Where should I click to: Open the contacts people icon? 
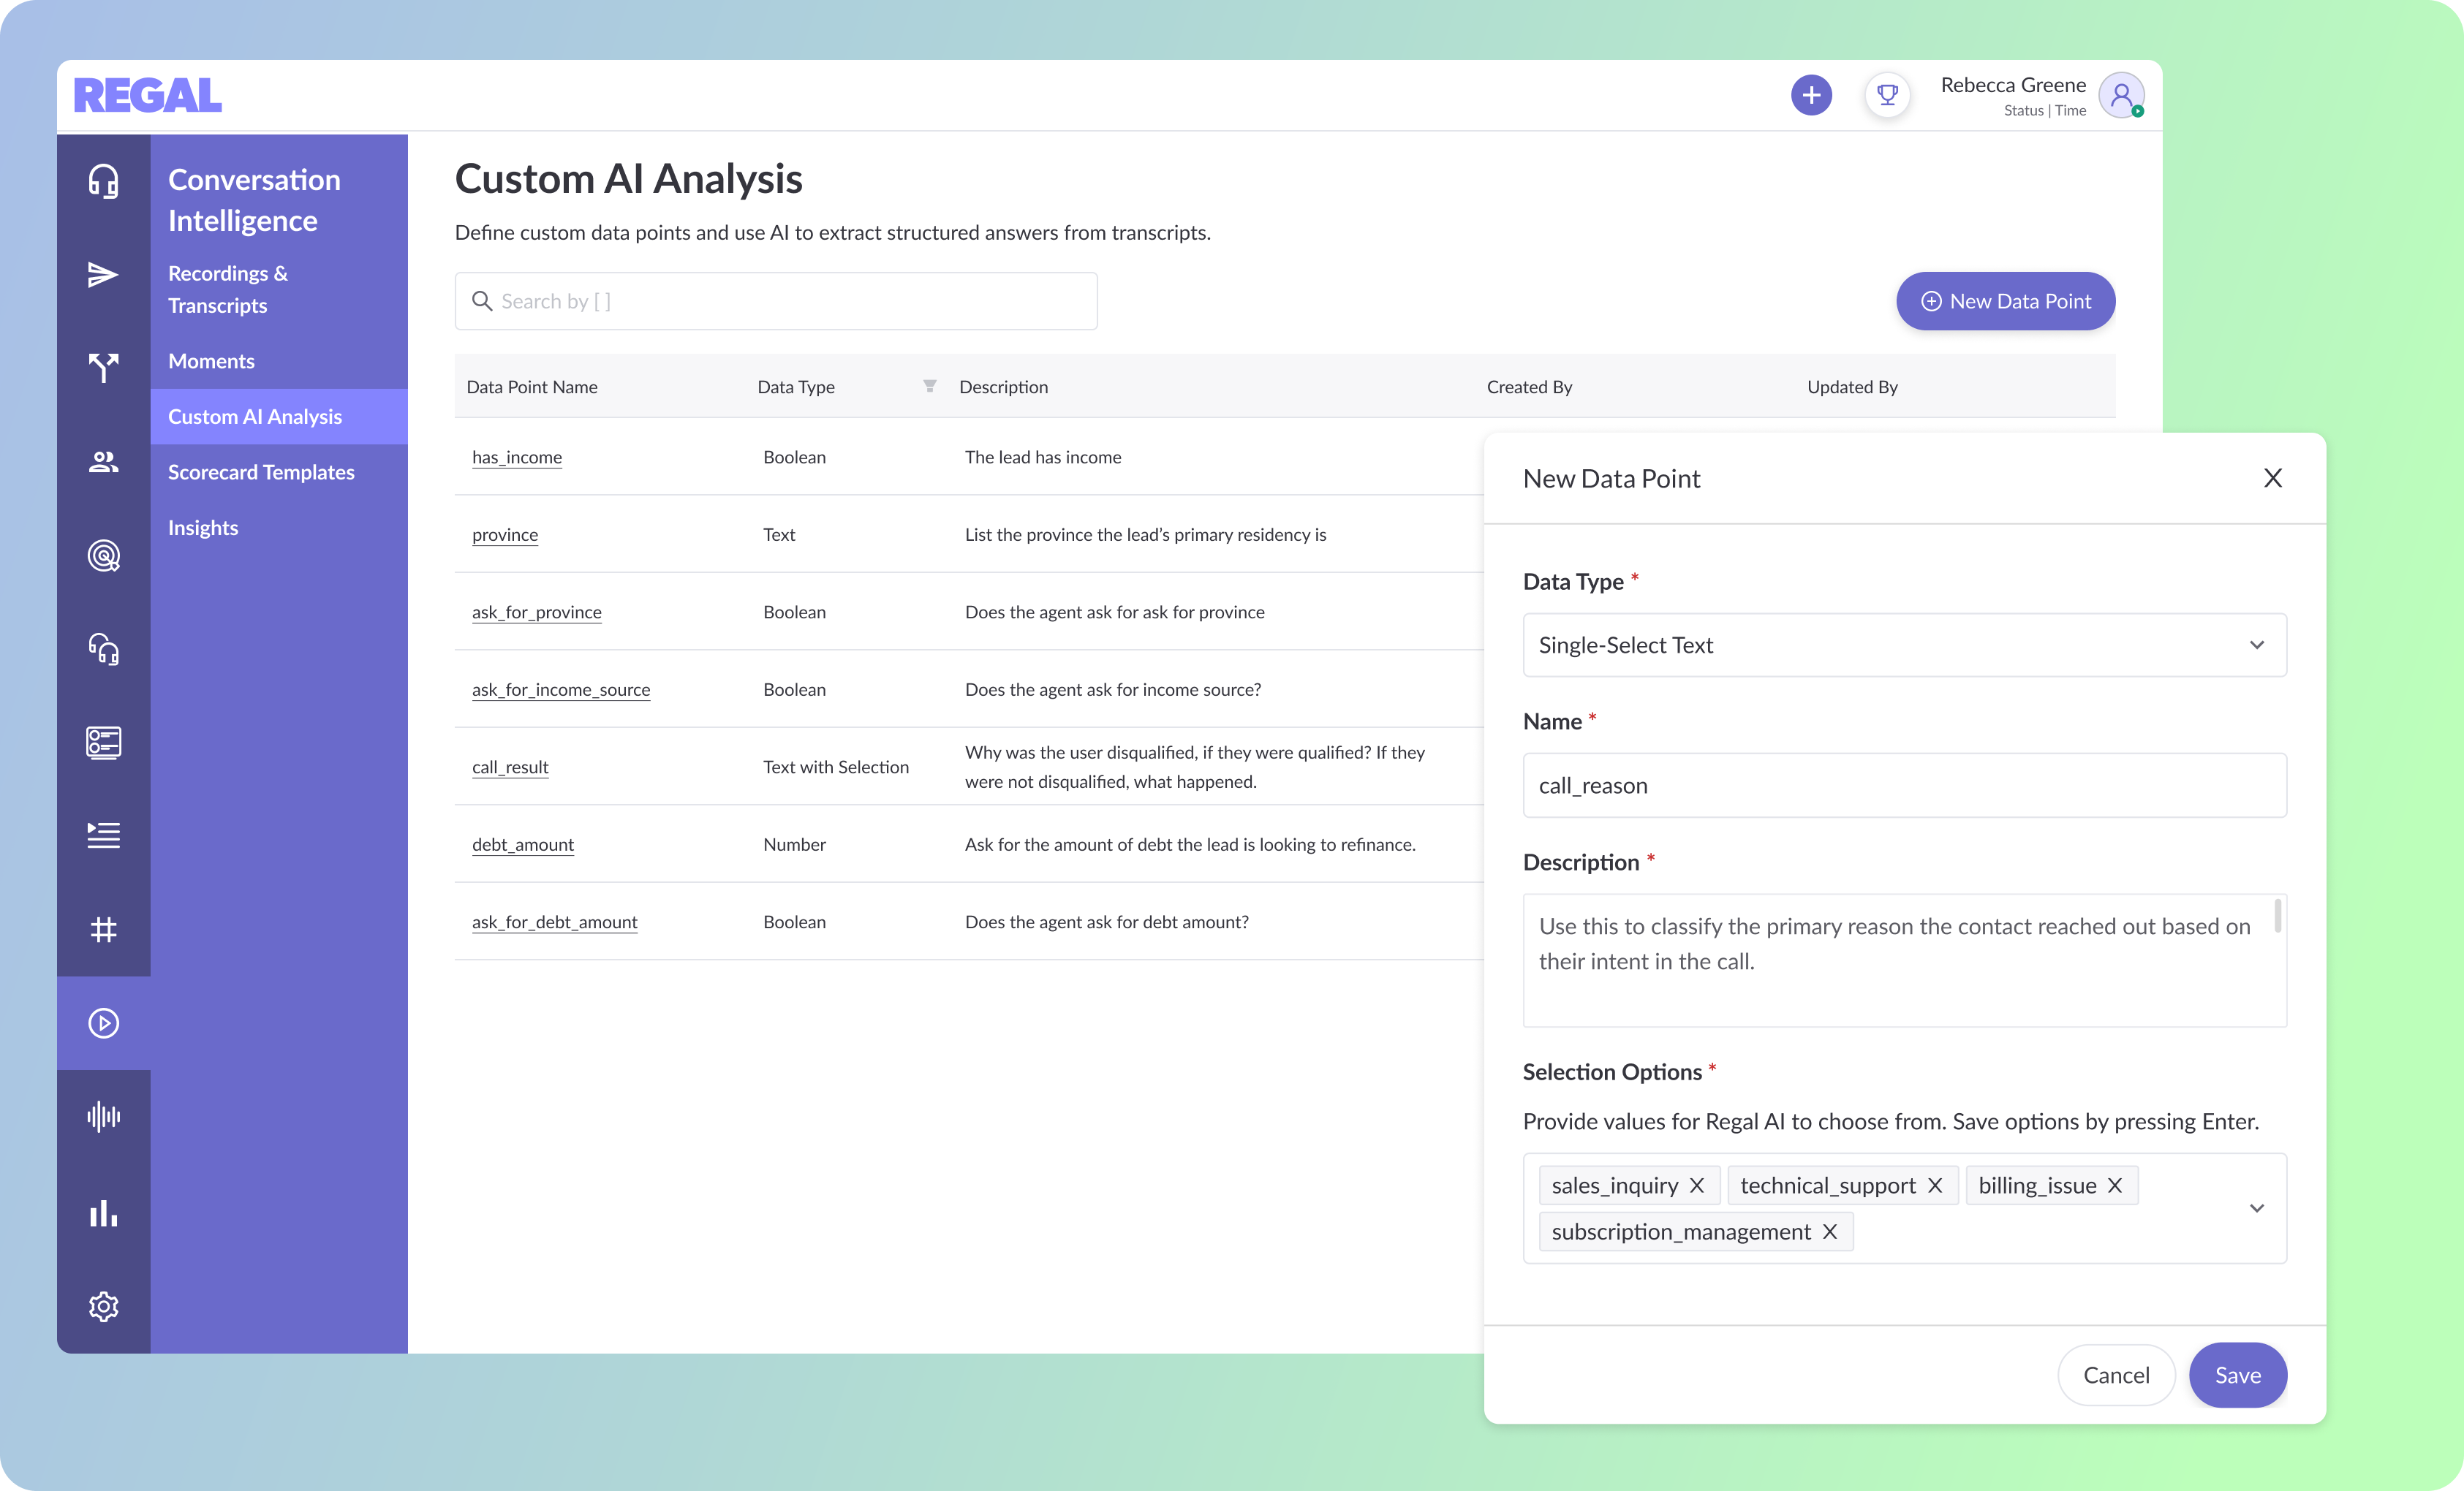(103, 462)
